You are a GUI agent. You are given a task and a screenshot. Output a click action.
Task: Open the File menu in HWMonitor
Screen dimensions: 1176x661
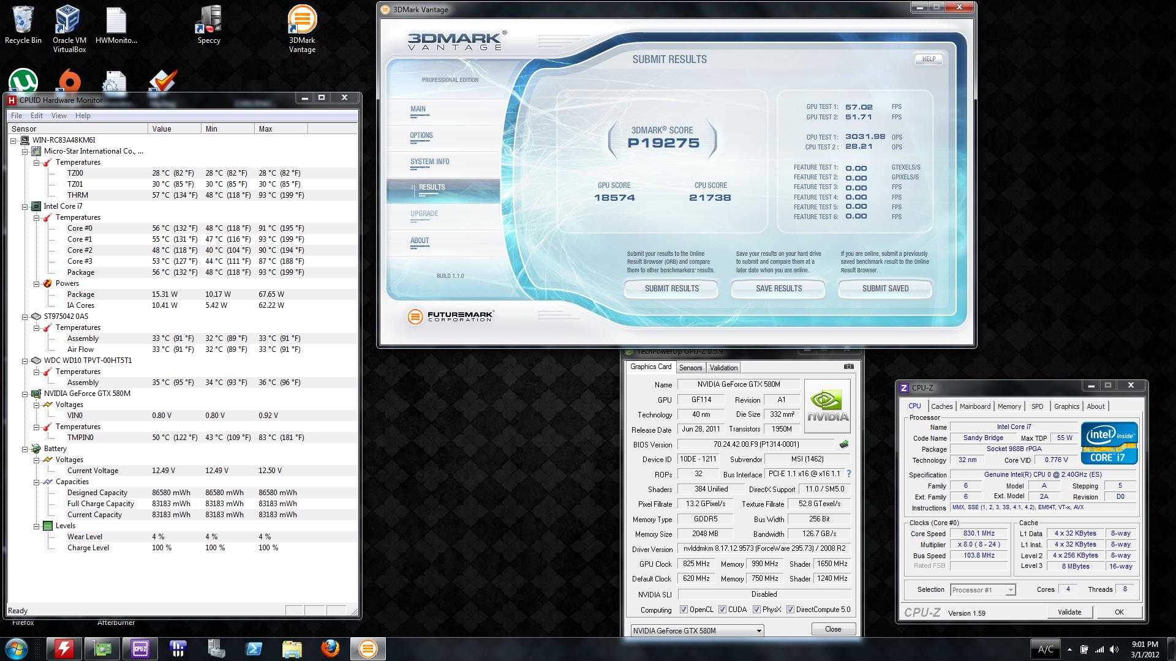coord(17,116)
